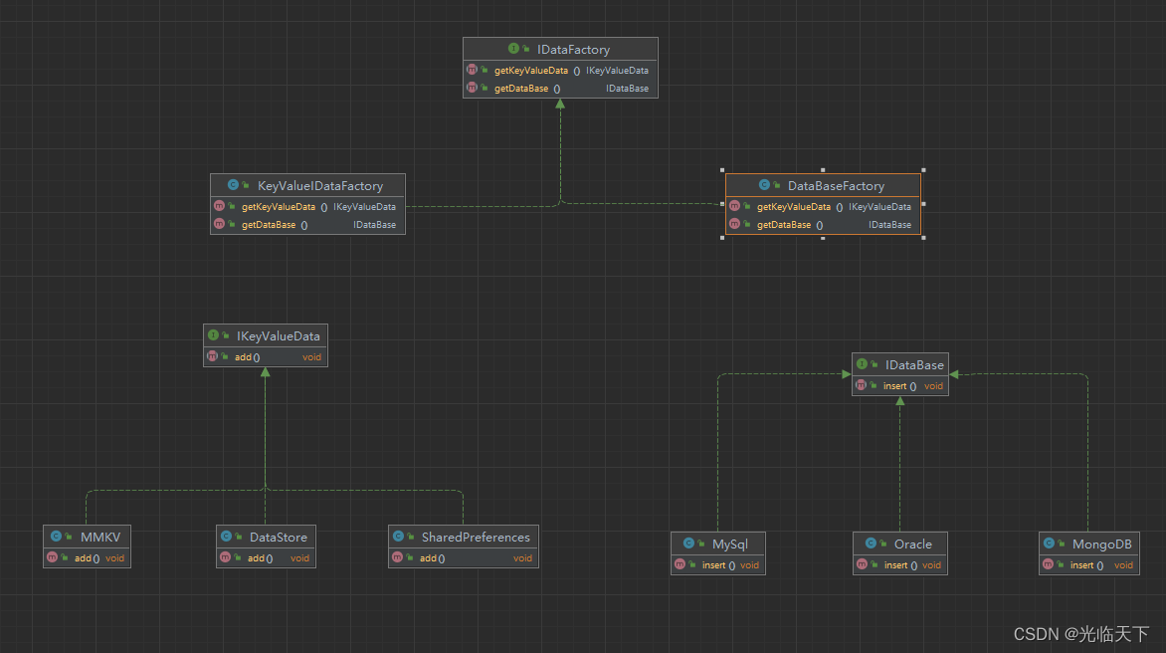
Task: Select the SharedPreferences class header
Action: pos(475,537)
